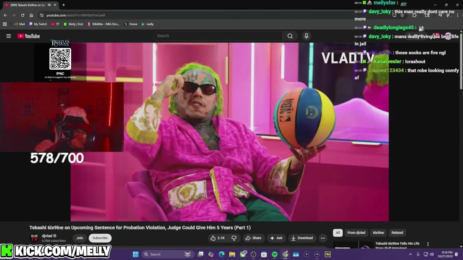
Task: Bookmark this page with star icon
Action: pos(402,15)
